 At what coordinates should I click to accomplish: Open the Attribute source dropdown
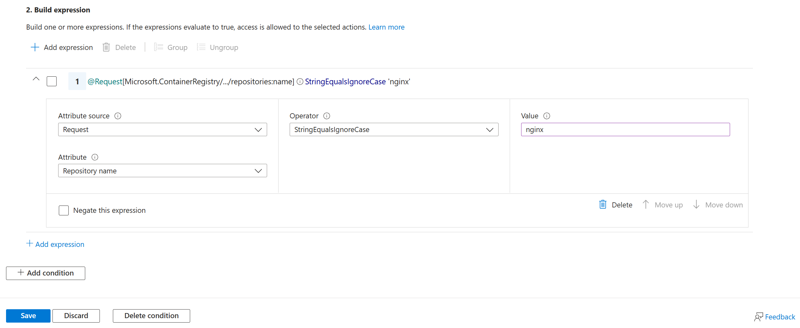tap(162, 130)
